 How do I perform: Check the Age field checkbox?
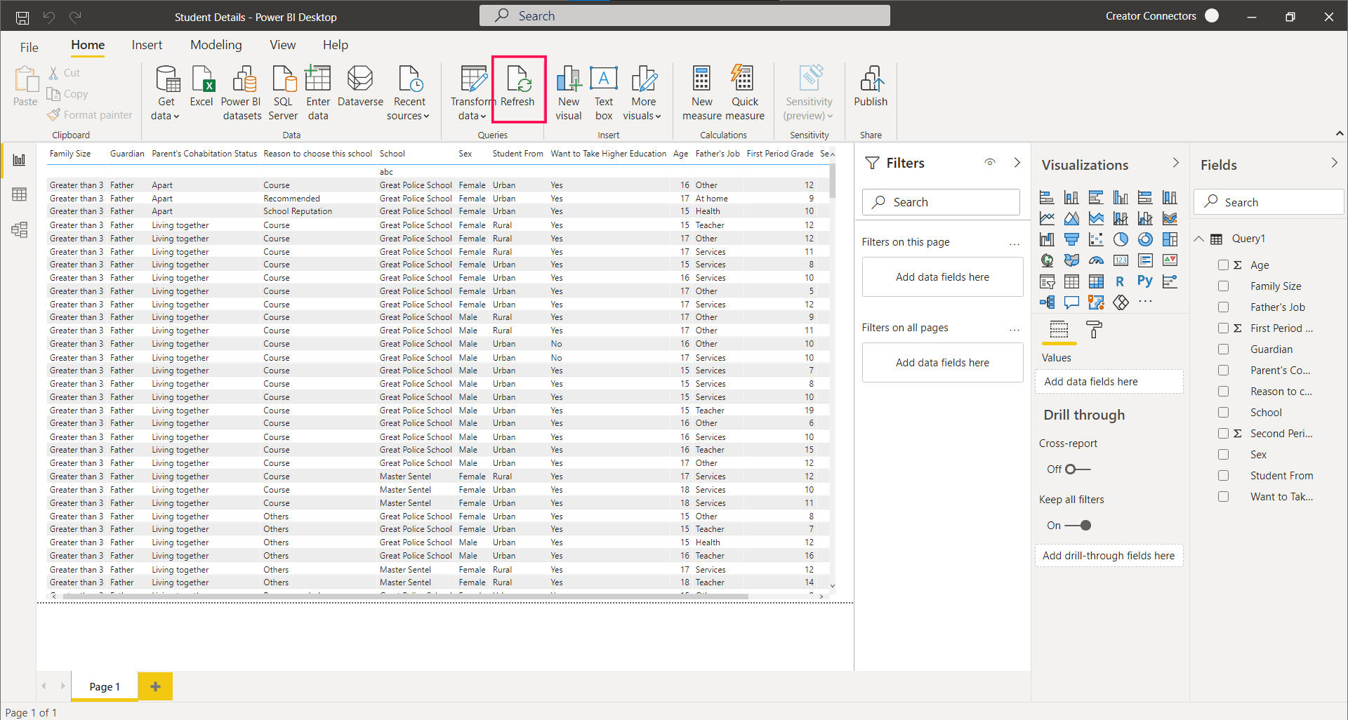coord(1223,265)
